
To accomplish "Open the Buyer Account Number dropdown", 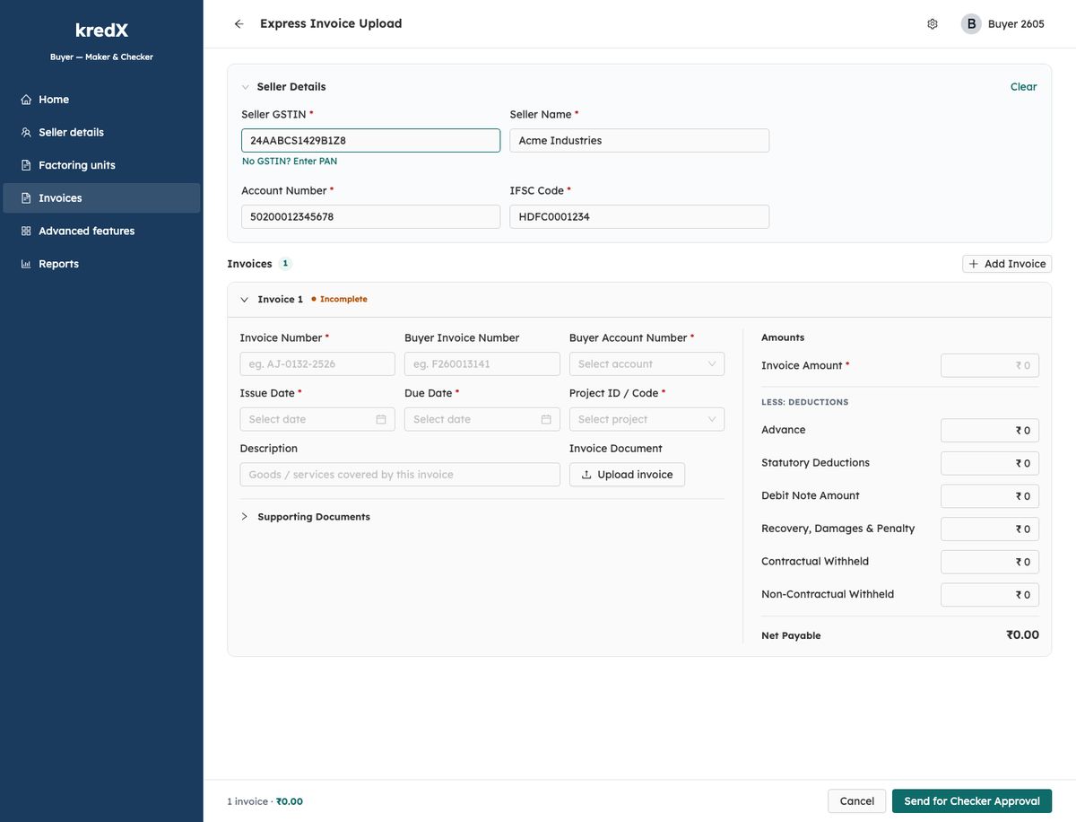I will click(x=646, y=364).
